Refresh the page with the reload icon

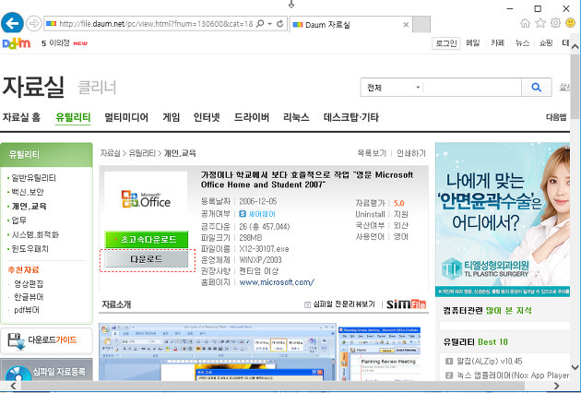(x=280, y=24)
